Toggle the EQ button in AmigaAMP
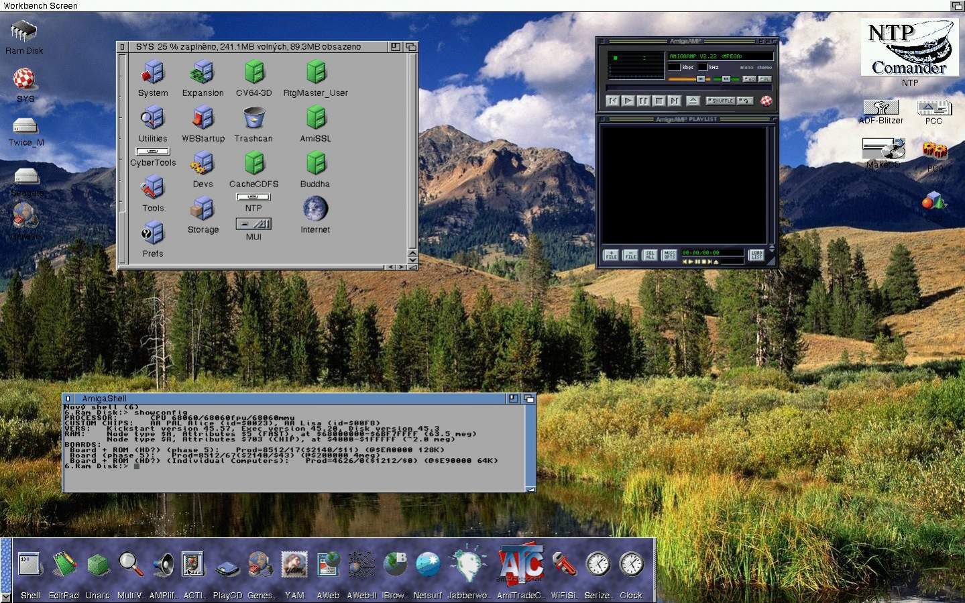965x603 pixels. point(750,79)
